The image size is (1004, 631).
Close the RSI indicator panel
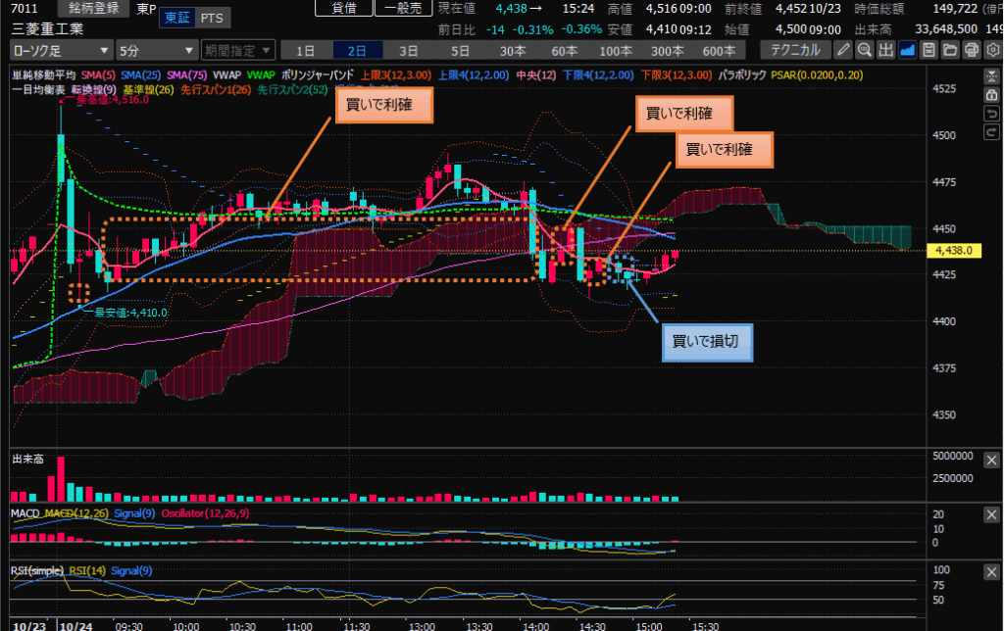990,571
